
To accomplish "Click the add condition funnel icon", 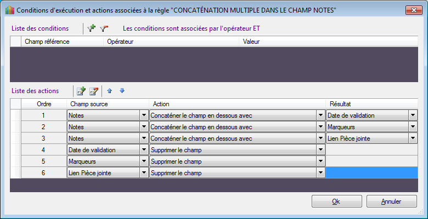I will pyautogui.click(x=92, y=28).
